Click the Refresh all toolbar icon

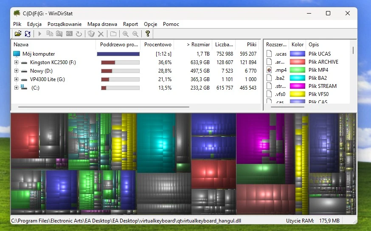coord(28,34)
